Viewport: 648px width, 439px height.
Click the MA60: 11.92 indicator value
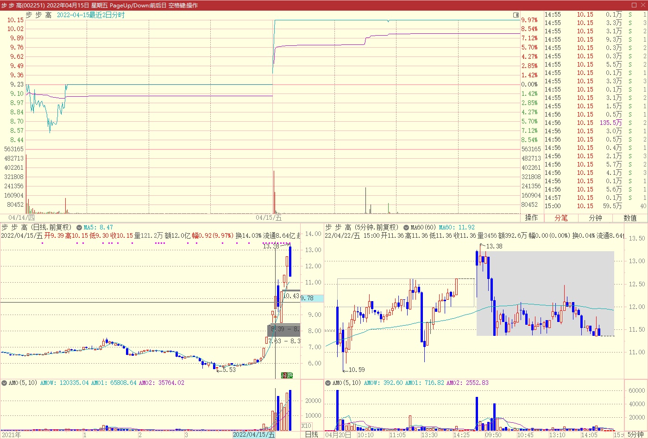pyautogui.click(x=457, y=228)
